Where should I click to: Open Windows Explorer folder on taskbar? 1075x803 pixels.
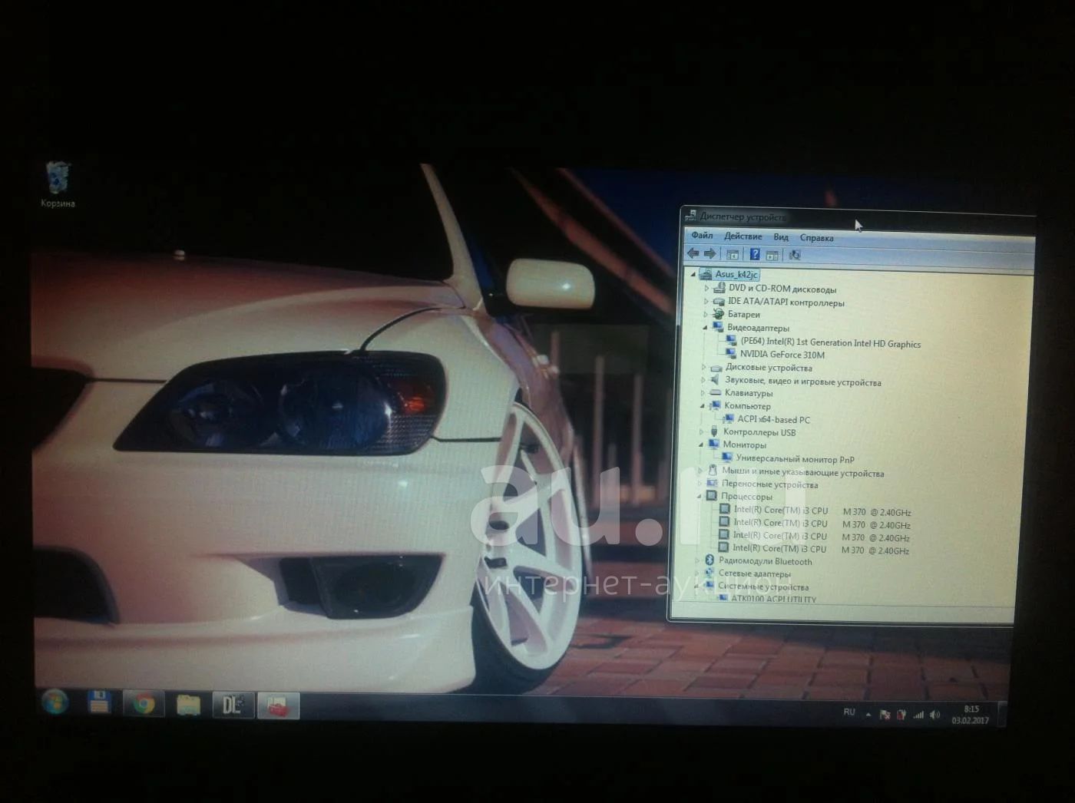coord(188,704)
